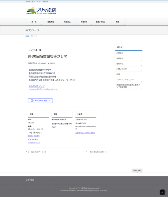This screenshot has width=168, height=197.
Task: Click the scroll-to-top arrow icon
Action: 162,192
